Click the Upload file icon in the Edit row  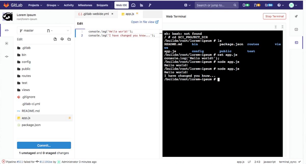click(62, 39)
